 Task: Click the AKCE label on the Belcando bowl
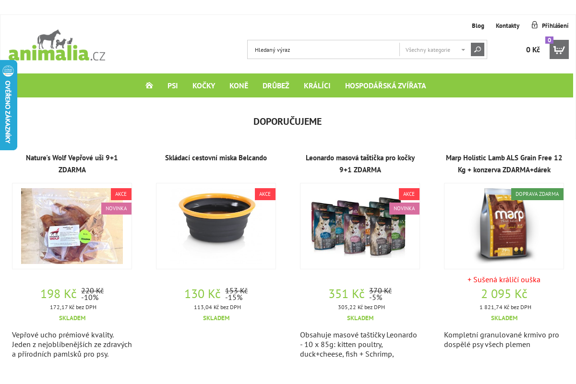(x=265, y=194)
